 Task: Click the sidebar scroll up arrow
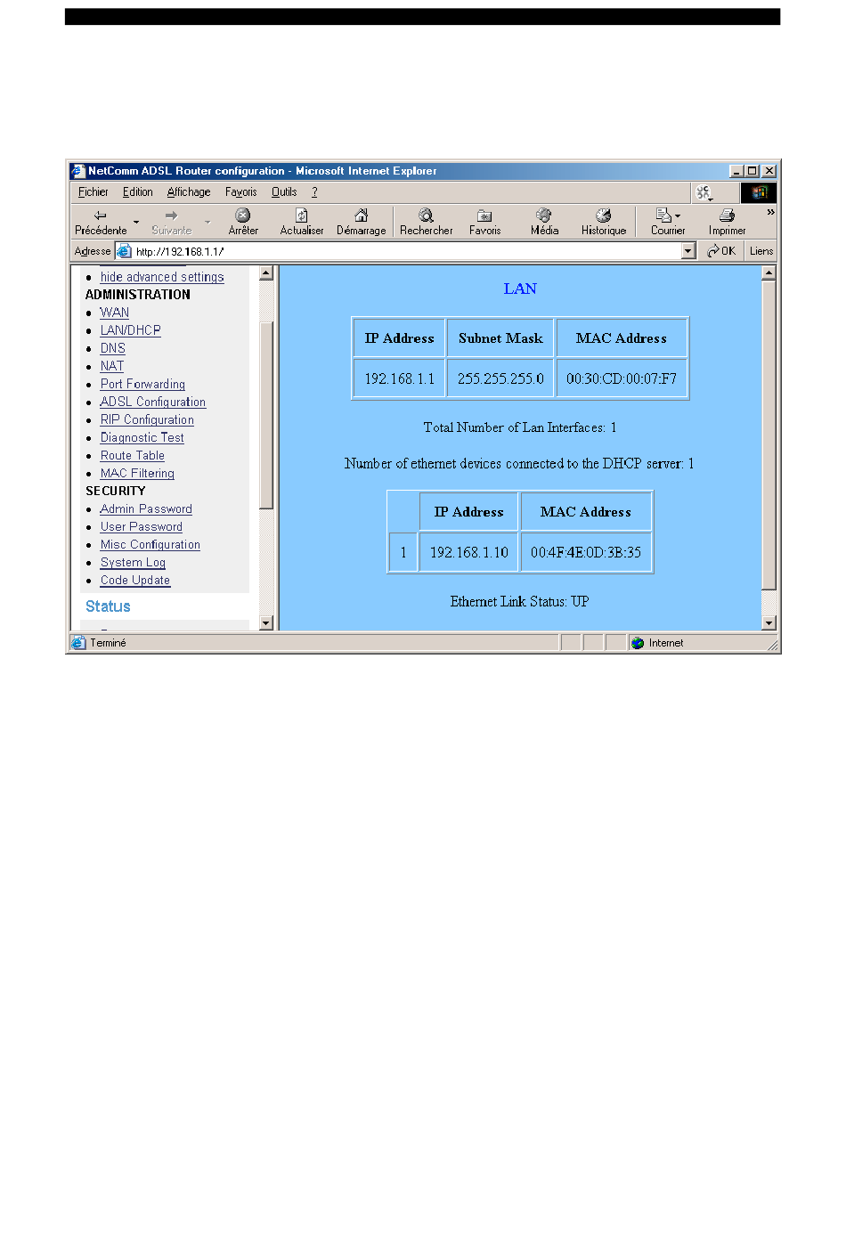pos(266,273)
